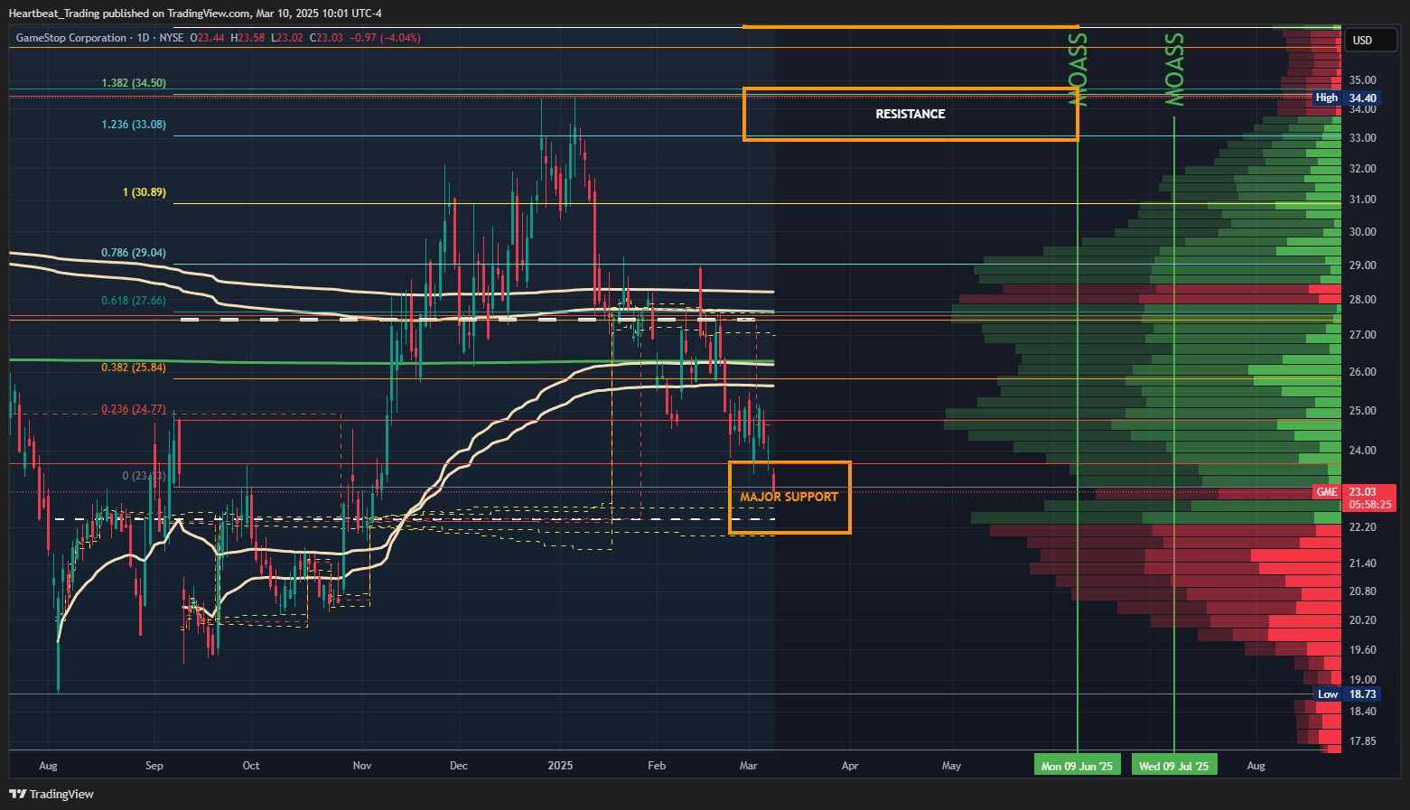
Task: Click the 2025 label on time axis
Action: click(x=561, y=766)
